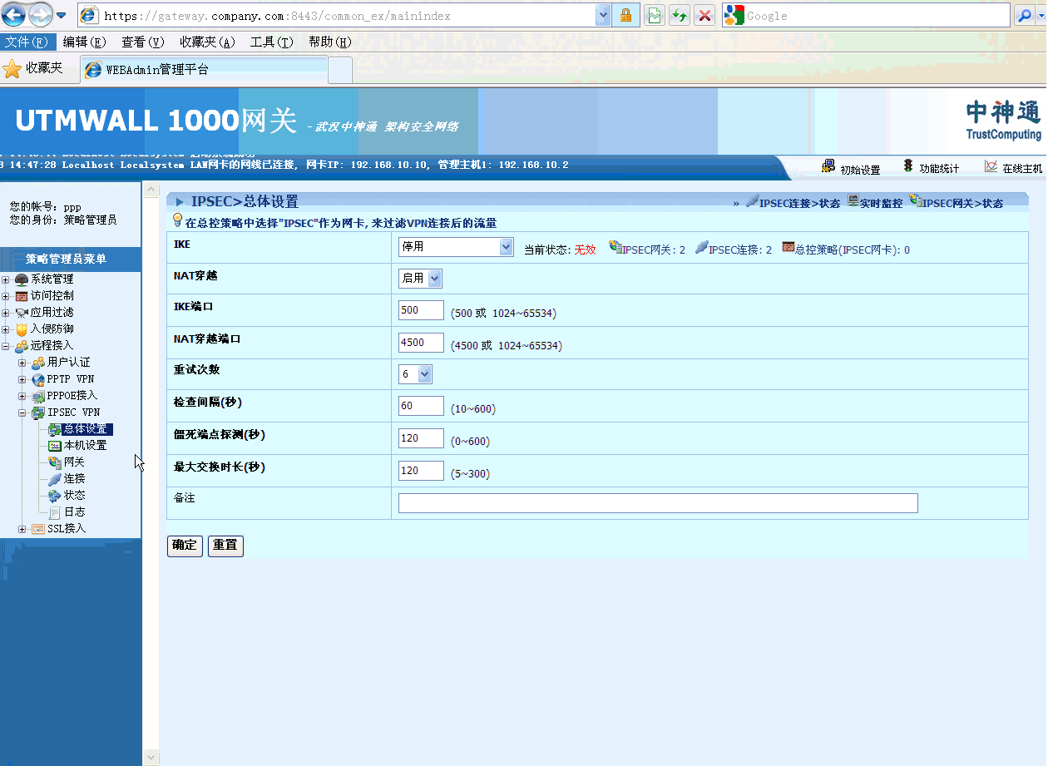1048x766 pixels.
Task: Click the 收藏夹 favorites star icon
Action: [x=12, y=69]
